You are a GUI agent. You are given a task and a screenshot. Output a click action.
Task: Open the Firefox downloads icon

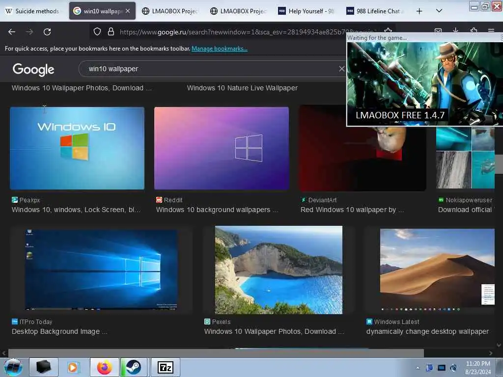(455, 31)
